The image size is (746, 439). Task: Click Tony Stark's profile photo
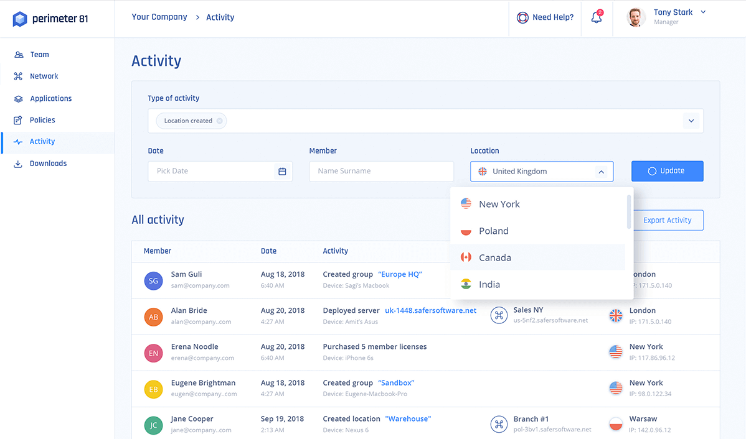[636, 17]
